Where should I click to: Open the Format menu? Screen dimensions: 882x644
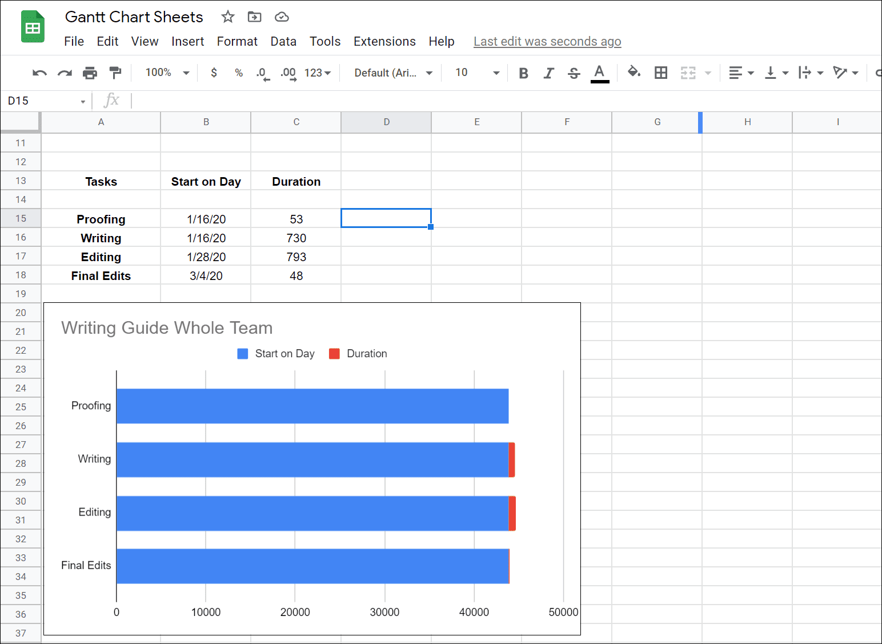click(x=237, y=41)
